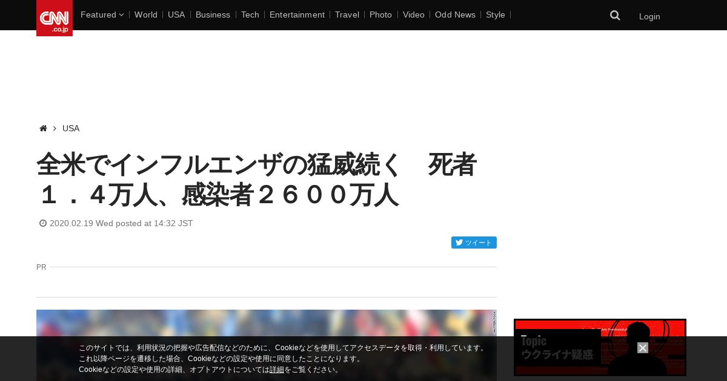Follow the USA breadcrumb link
This screenshot has height=381, width=727.
[71, 128]
